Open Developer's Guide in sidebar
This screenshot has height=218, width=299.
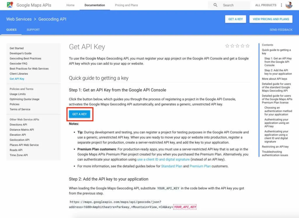coord(21,53)
